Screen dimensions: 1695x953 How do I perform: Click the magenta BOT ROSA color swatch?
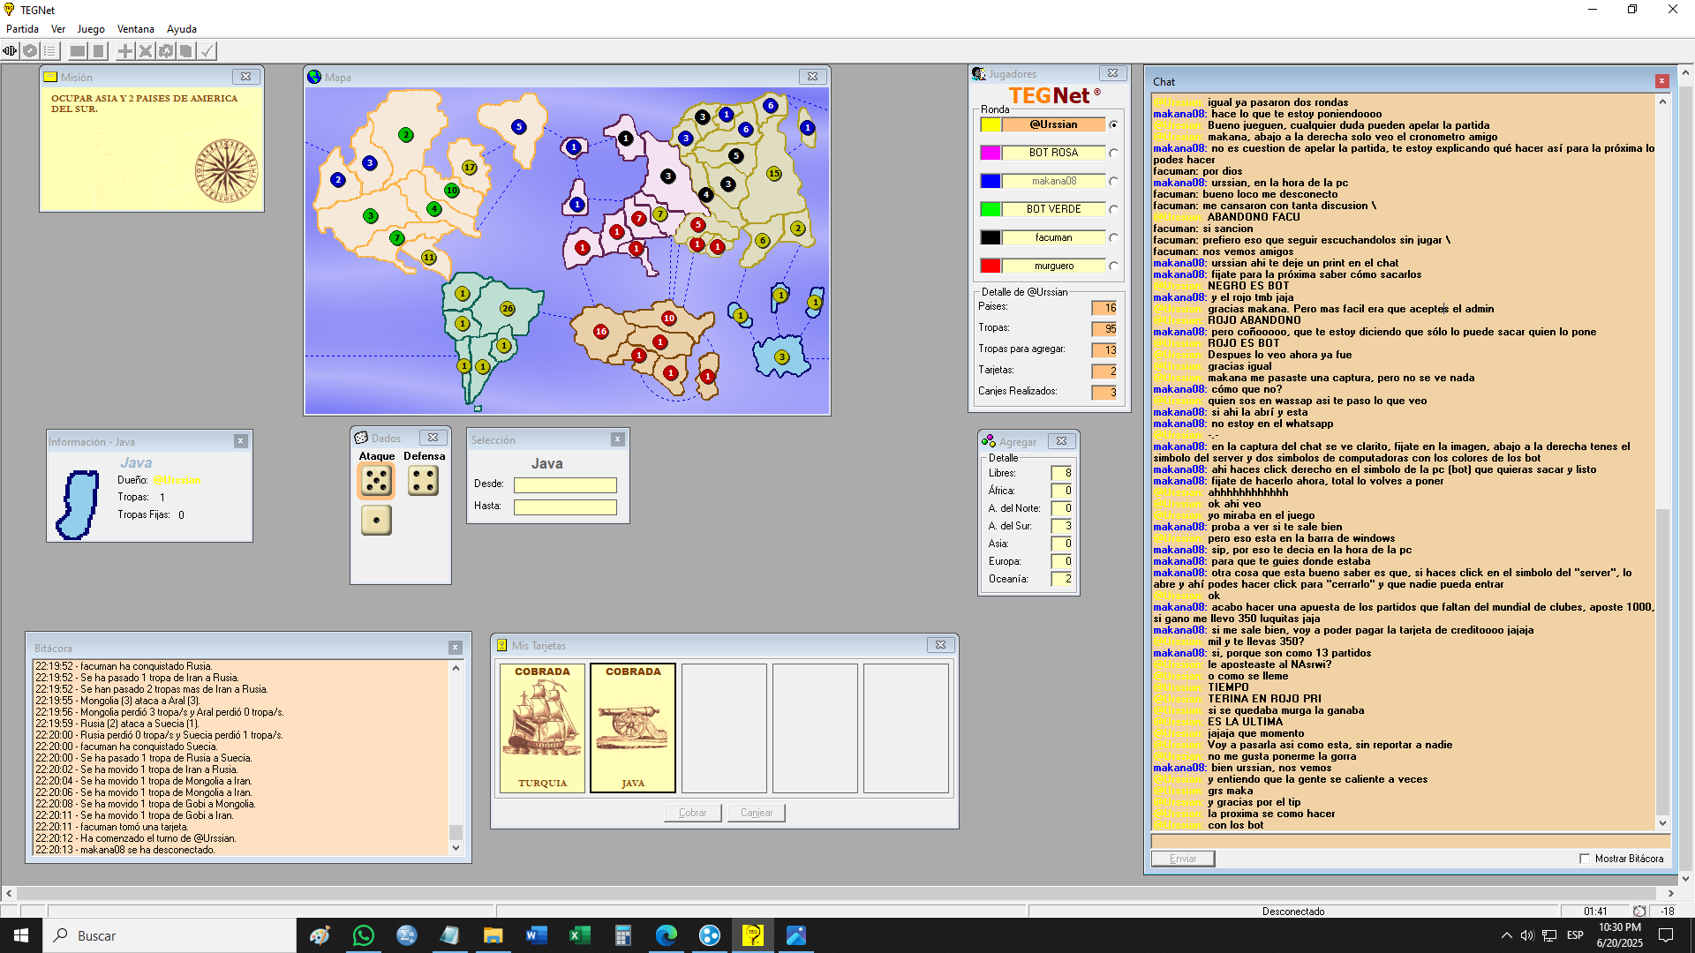991,153
